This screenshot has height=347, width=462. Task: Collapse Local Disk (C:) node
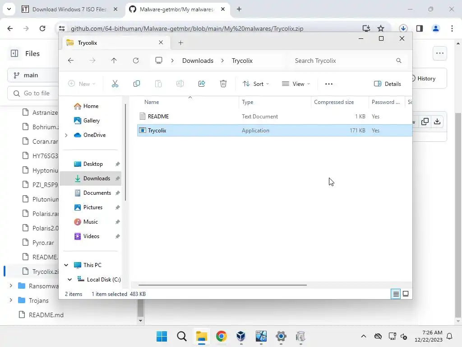click(70, 279)
